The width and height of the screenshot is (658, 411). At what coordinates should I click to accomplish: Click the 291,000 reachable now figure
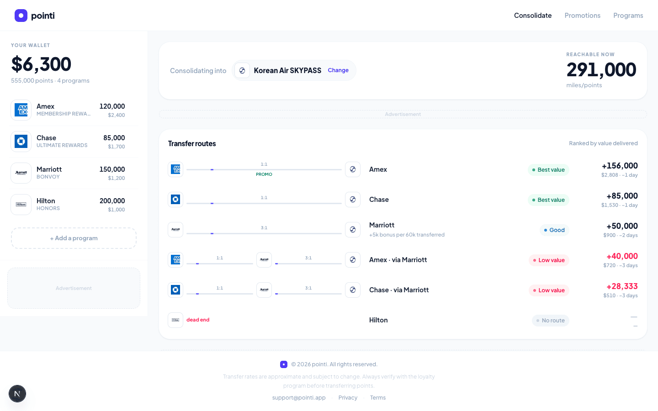click(601, 70)
